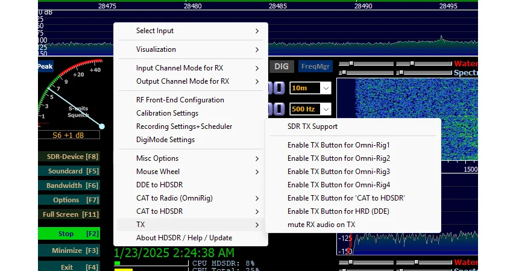This screenshot has height=271, width=516.
Task: Enable TX Button for Omni-Rig3
Action: [x=353, y=172]
